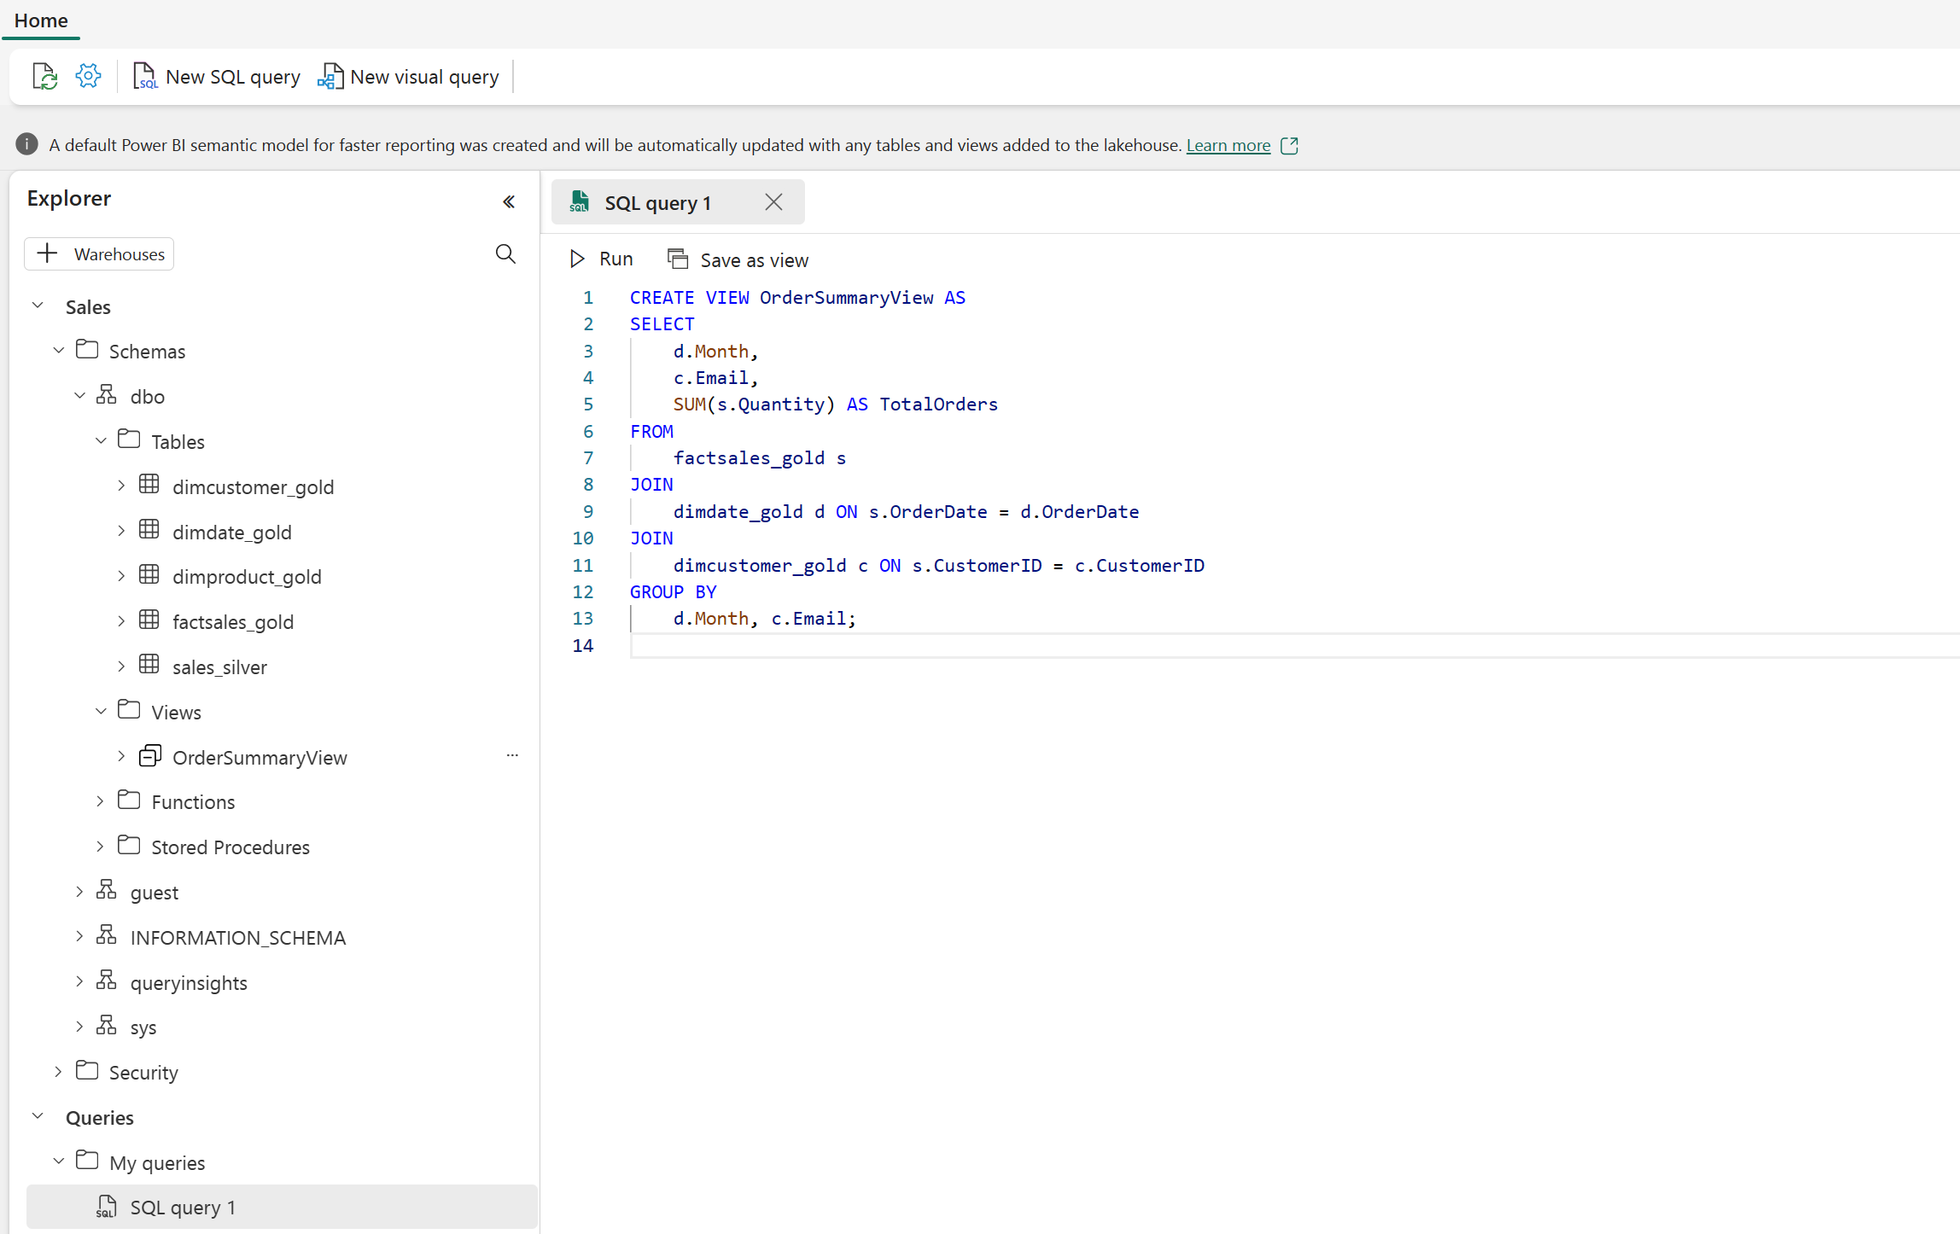Click the Learn more link
This screenshot has height=1234, width=1960.
tap(1228, 145)
